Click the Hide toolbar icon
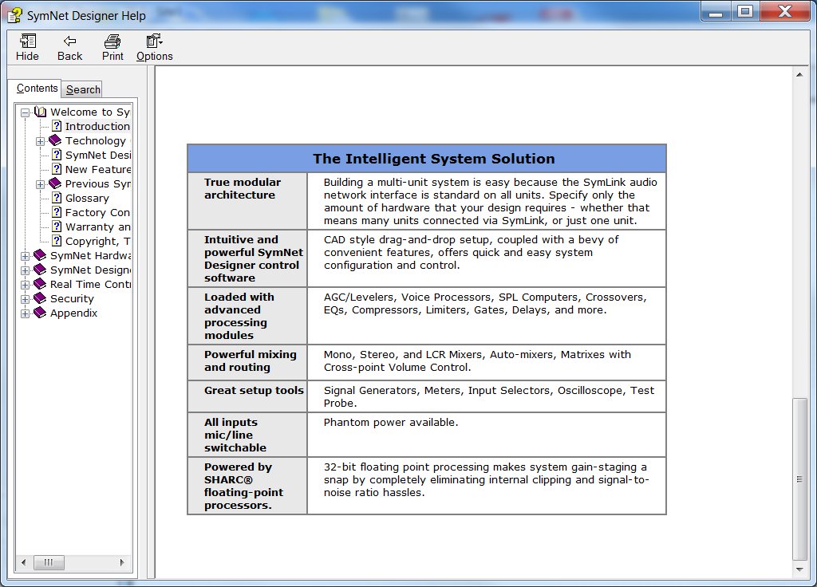 (27, 47)
